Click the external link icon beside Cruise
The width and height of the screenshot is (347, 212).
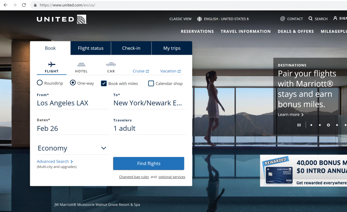(147, 71)
